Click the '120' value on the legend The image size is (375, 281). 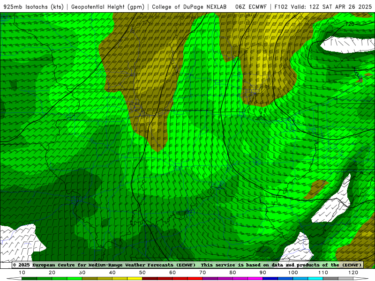click(x=353, y=273)
